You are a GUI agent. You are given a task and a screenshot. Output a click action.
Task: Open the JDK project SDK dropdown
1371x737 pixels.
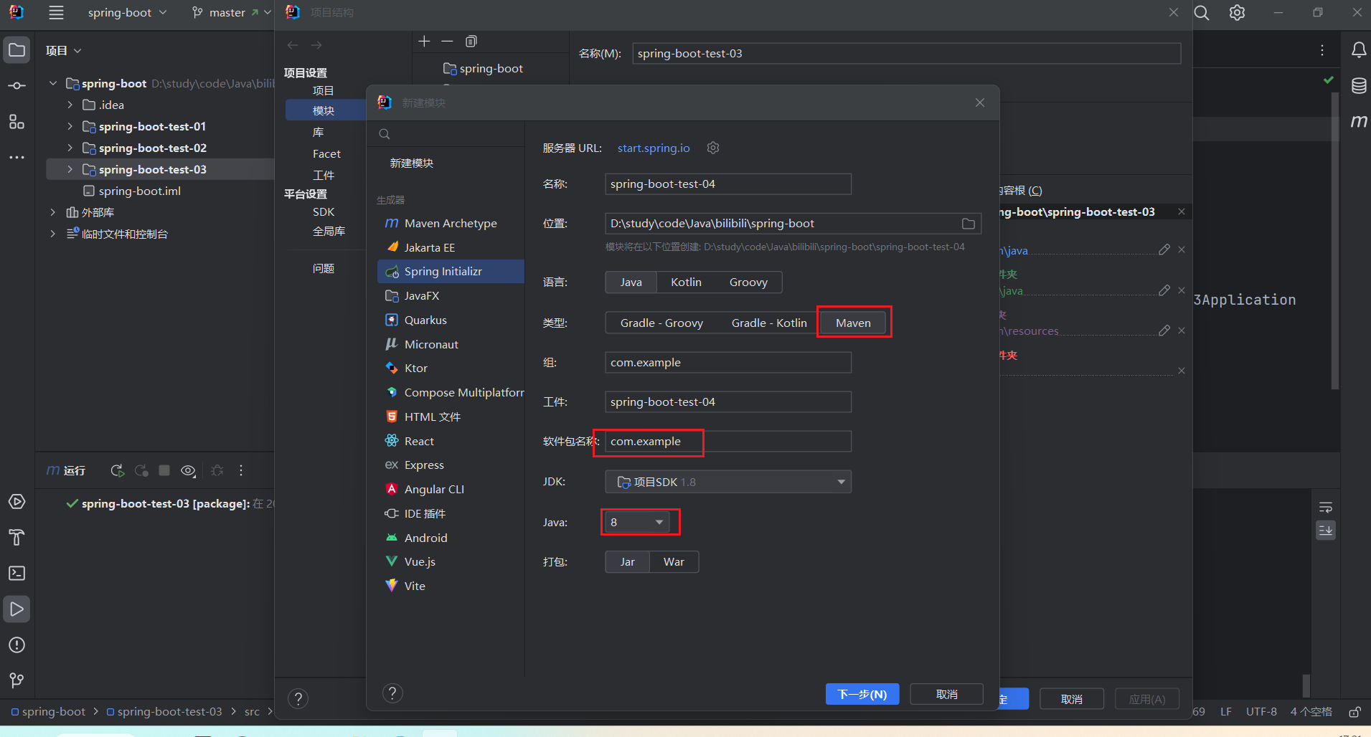coord(727,482)
